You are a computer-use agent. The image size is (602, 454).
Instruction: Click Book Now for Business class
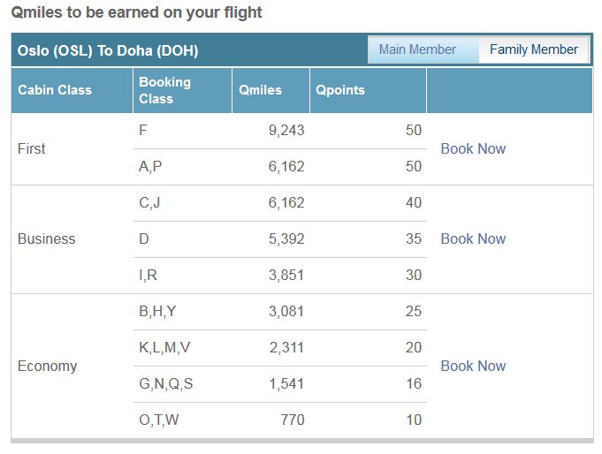[473, 238]
